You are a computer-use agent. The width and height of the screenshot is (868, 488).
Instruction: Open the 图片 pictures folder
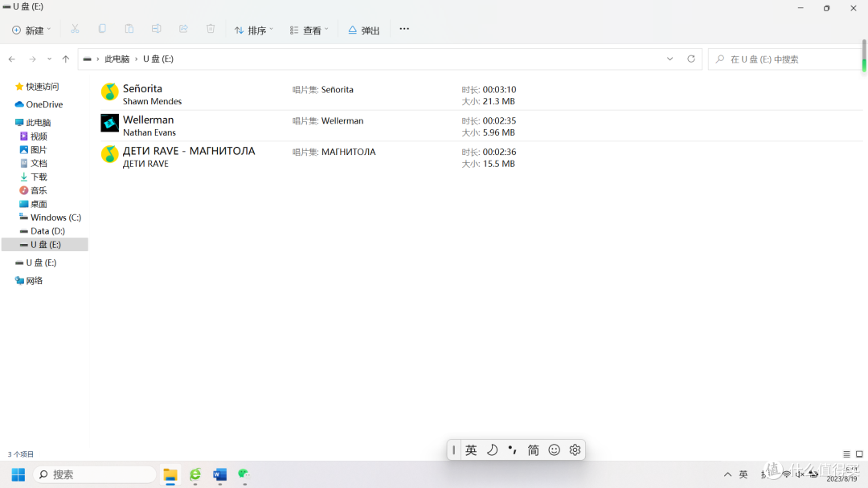(x=33, y=150)
